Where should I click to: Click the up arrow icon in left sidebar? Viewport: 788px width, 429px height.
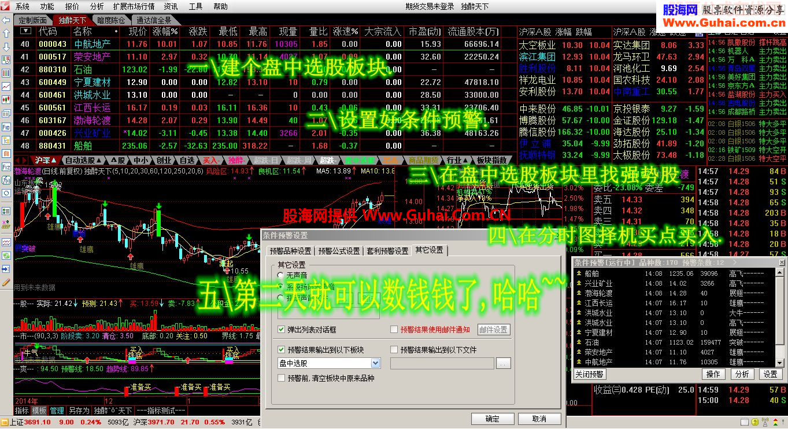coord(6,34)
